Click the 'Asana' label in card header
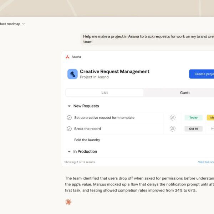Screen dimensions: 214x214 click(76, 57)
